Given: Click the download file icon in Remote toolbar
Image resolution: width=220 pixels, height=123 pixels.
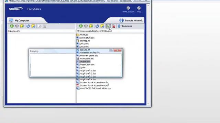Looking at the screenshot, I should [x=108, y=26].
